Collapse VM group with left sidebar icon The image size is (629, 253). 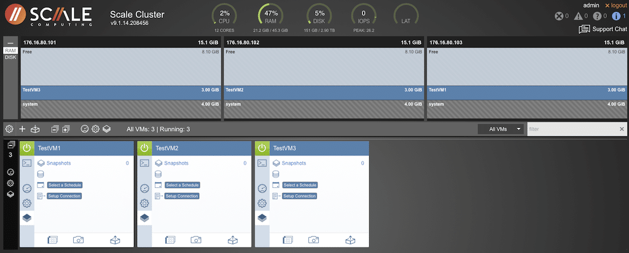coord(11,145)
